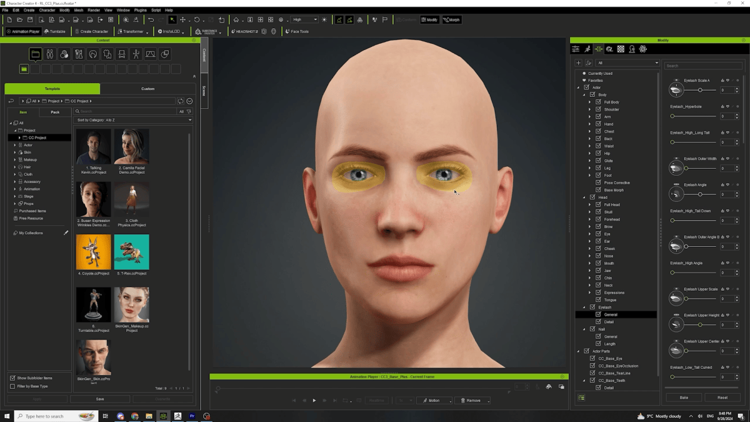
Task: Open the Attribute sliders tab in Modify
Action: point(576,49)
